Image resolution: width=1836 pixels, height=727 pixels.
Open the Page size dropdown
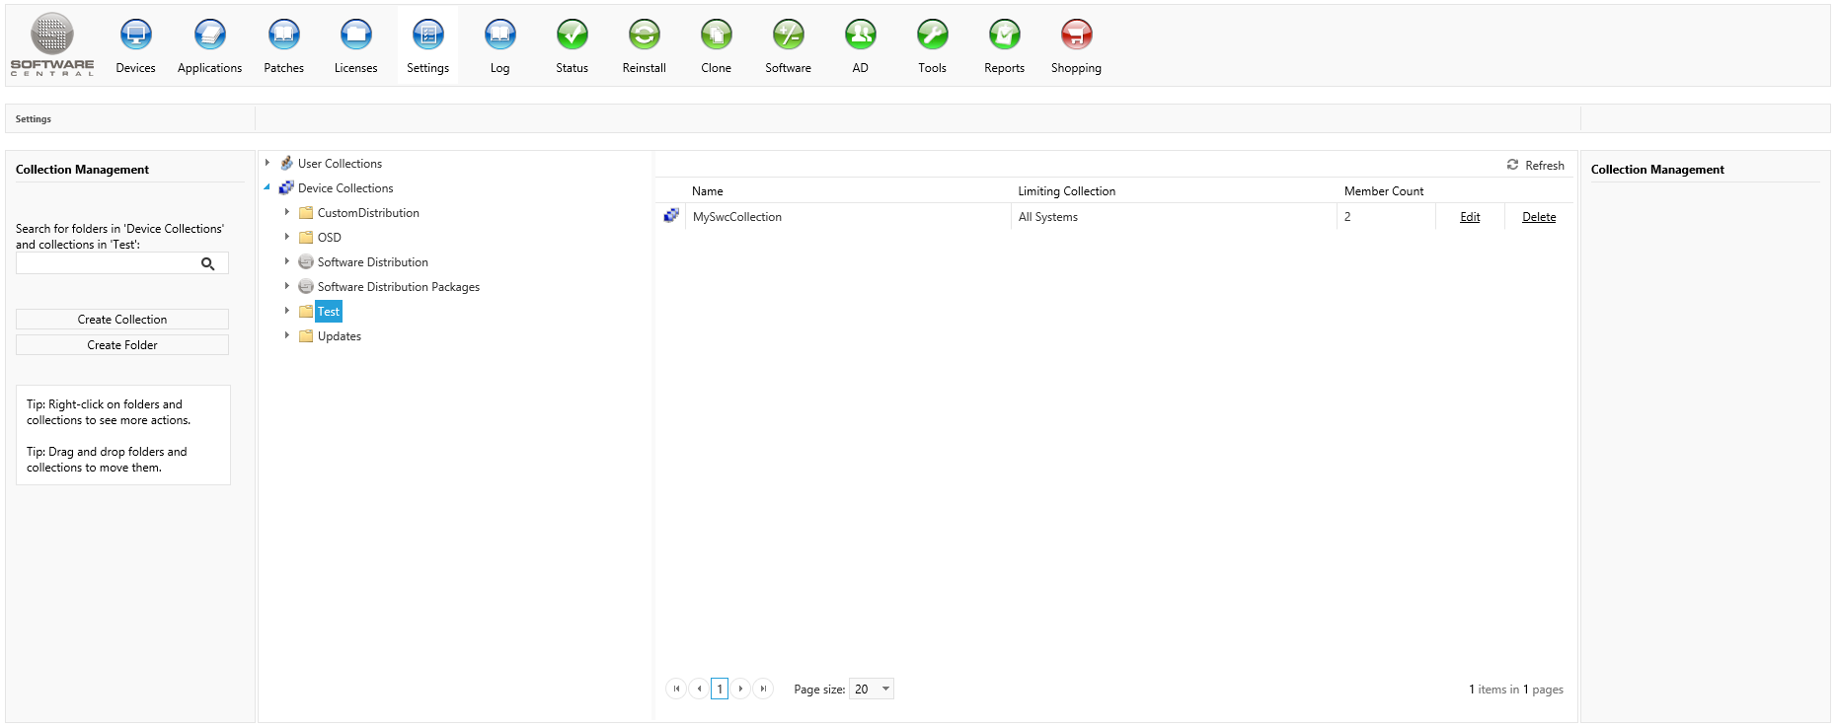[x=884, y=689]
